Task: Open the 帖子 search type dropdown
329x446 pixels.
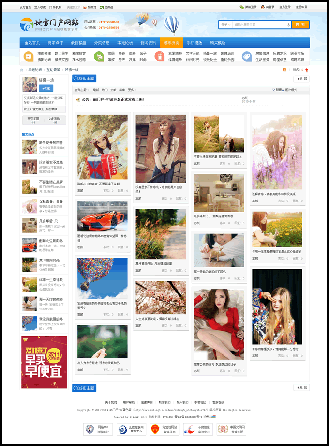Action: 226,25
